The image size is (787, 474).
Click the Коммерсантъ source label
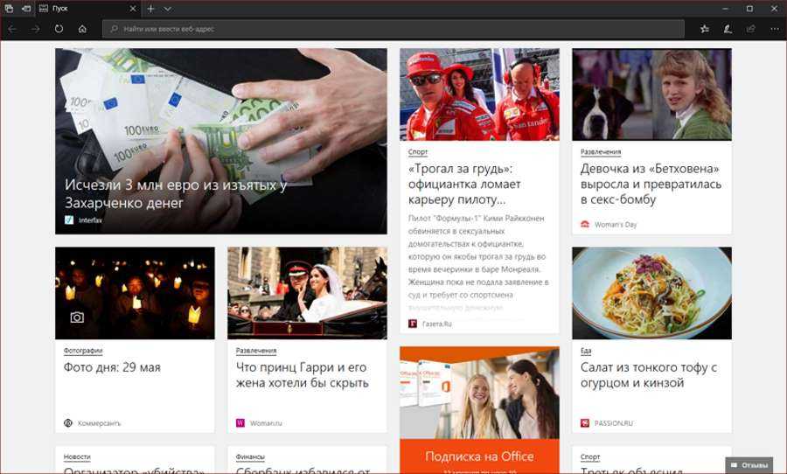point(100,423)
